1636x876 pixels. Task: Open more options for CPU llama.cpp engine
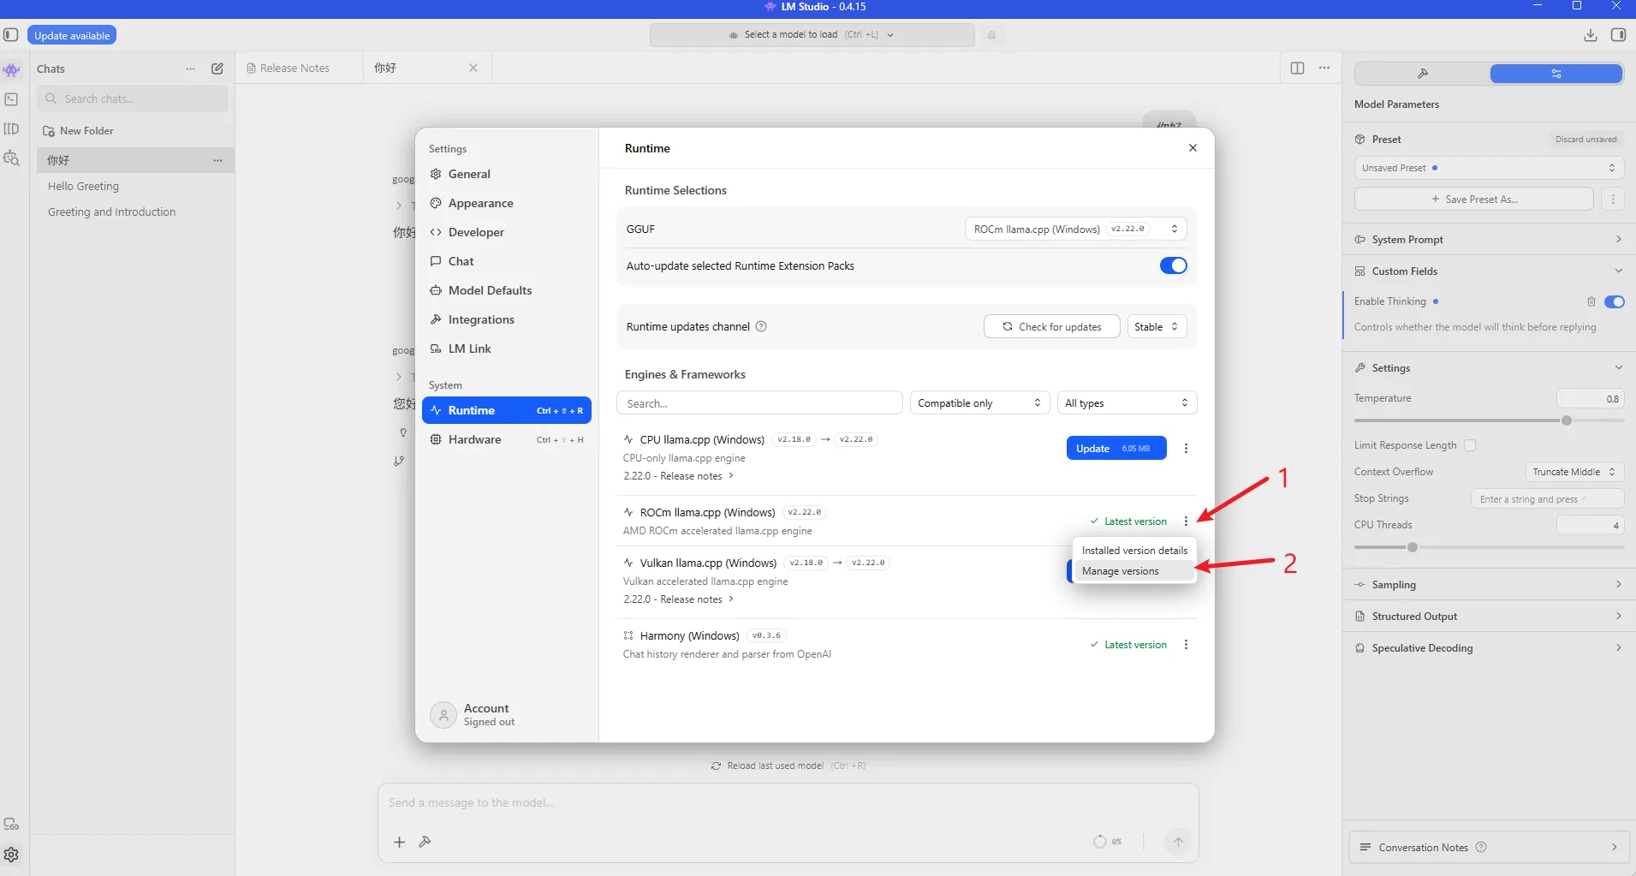coord(1186,448)
